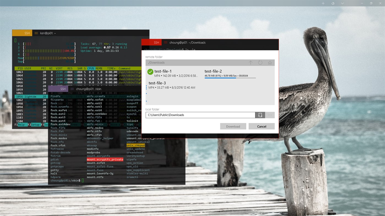Click hdparm entry in /sbin listing

pyautogui.click(x=55, y=177)
